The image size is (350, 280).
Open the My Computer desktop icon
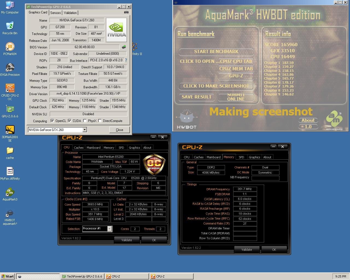coord(10,7)
